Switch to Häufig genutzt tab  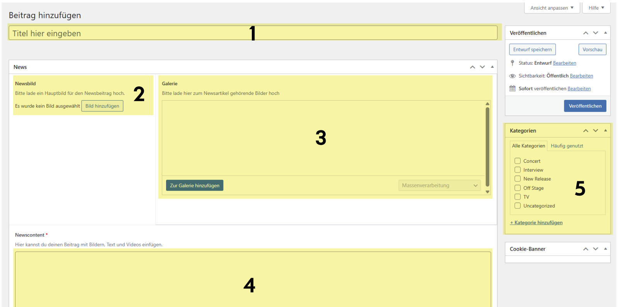567,146
